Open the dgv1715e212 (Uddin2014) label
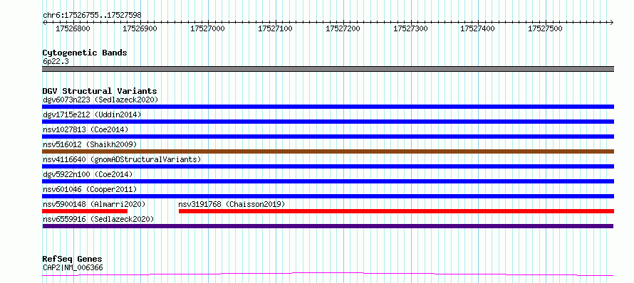Viewport: 634px width, 283px height. click(92, 114)
